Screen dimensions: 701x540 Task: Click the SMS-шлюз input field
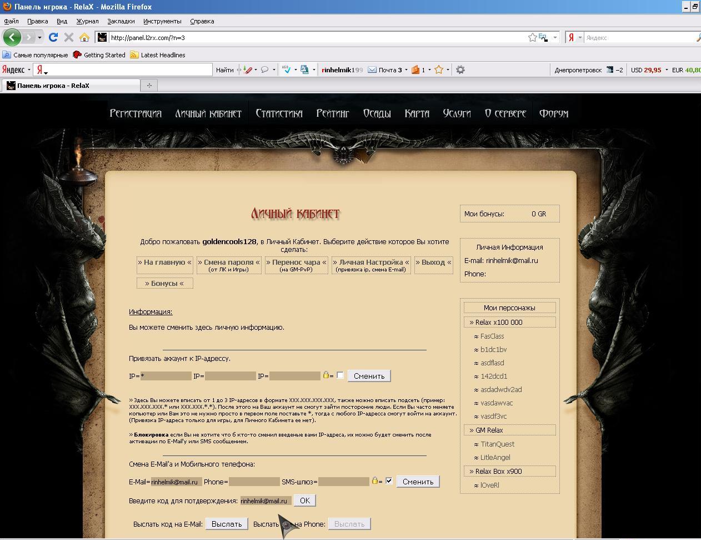[x=344, y=482]
